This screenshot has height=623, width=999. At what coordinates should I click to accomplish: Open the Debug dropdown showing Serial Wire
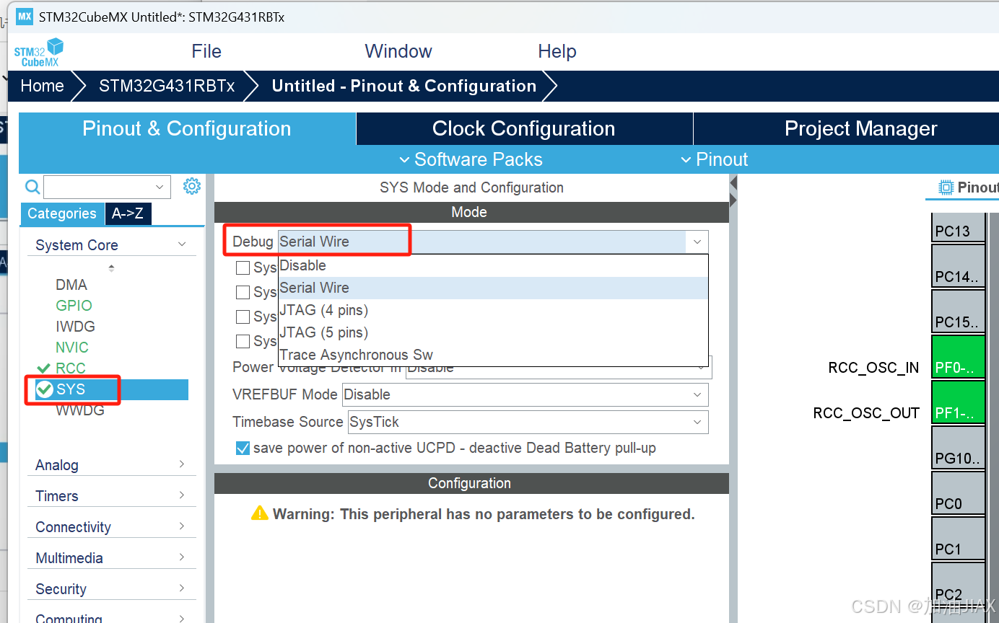[493, 242]
